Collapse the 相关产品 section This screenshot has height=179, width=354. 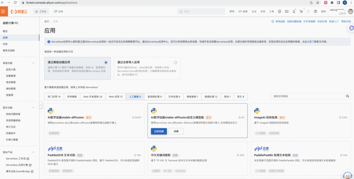(33, 152)
